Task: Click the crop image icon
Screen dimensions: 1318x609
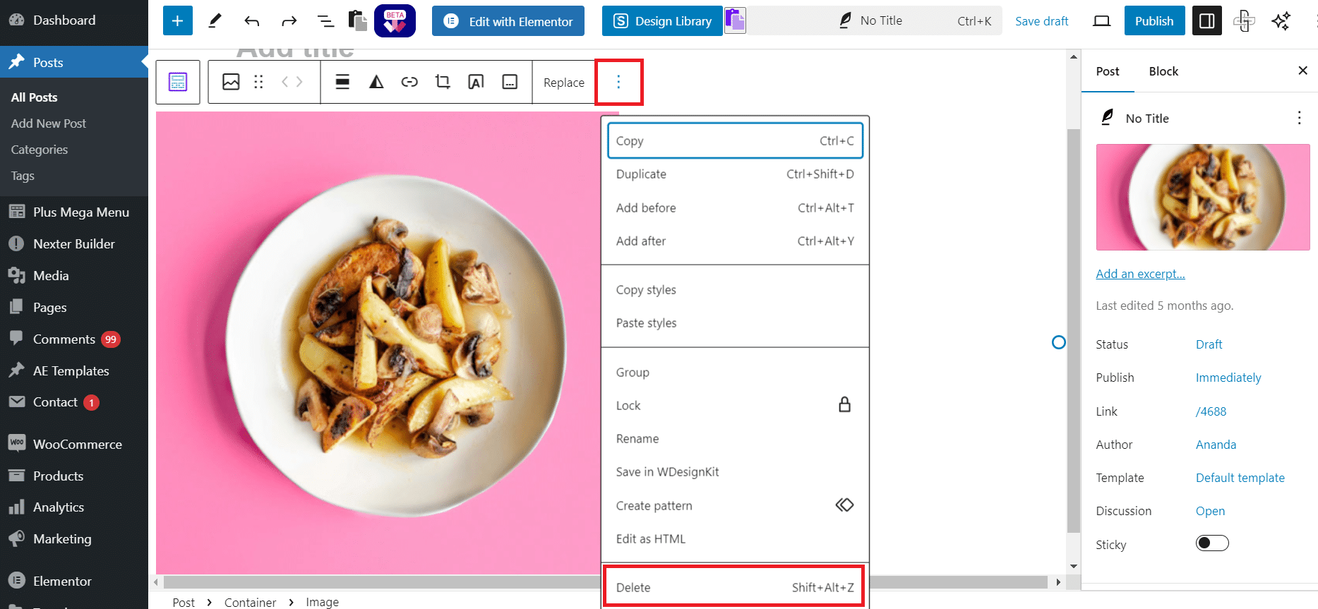Action: coord(443,82)
